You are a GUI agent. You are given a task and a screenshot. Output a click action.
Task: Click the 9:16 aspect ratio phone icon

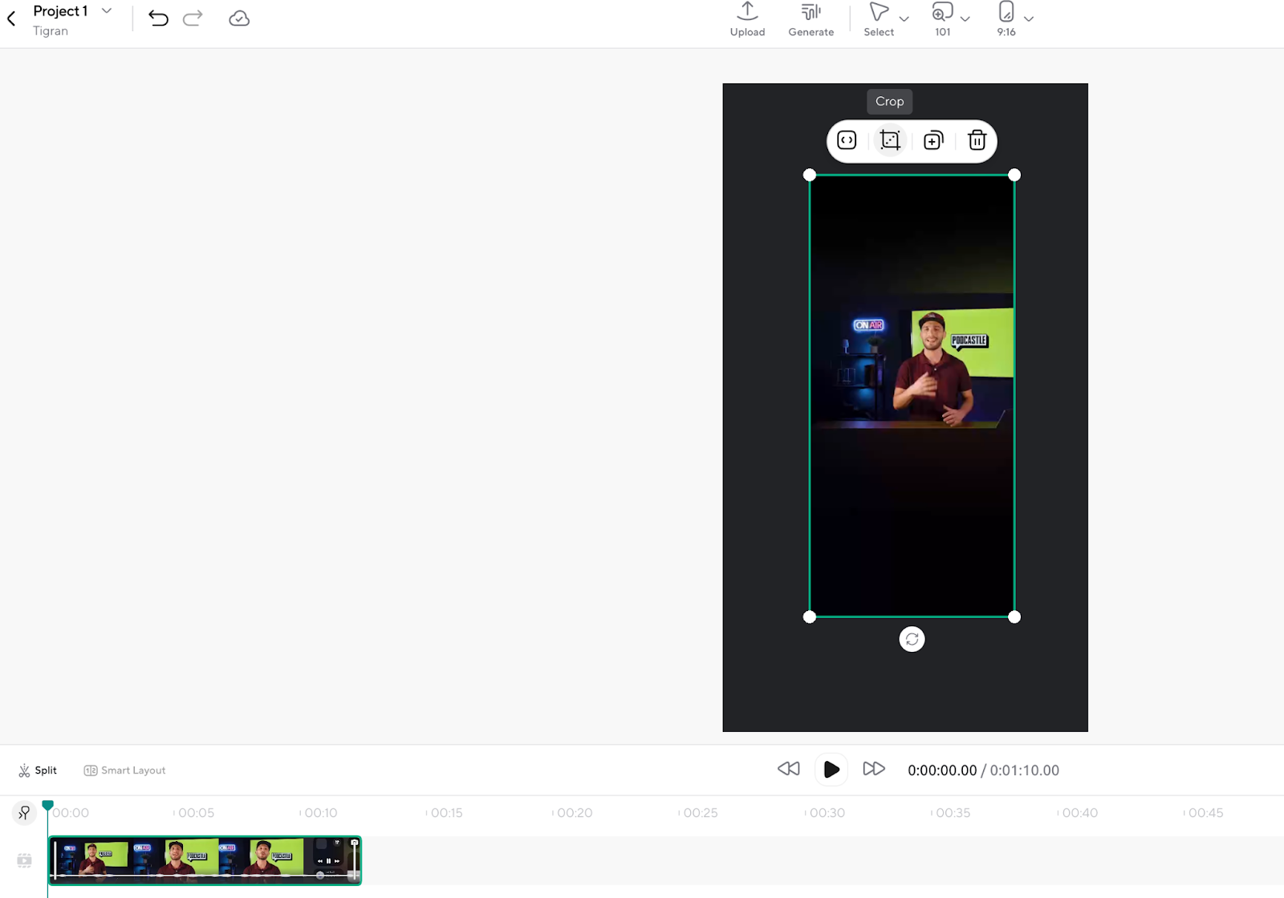tap(1006, 12)
